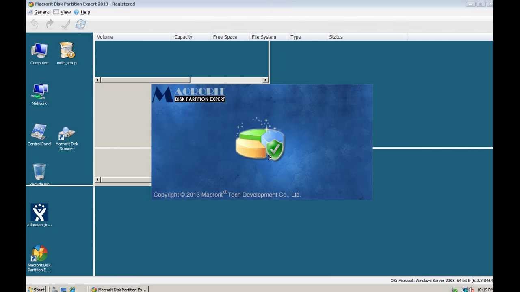Click the Commit checkmark toolbar icon

click(x=65, y=24)
